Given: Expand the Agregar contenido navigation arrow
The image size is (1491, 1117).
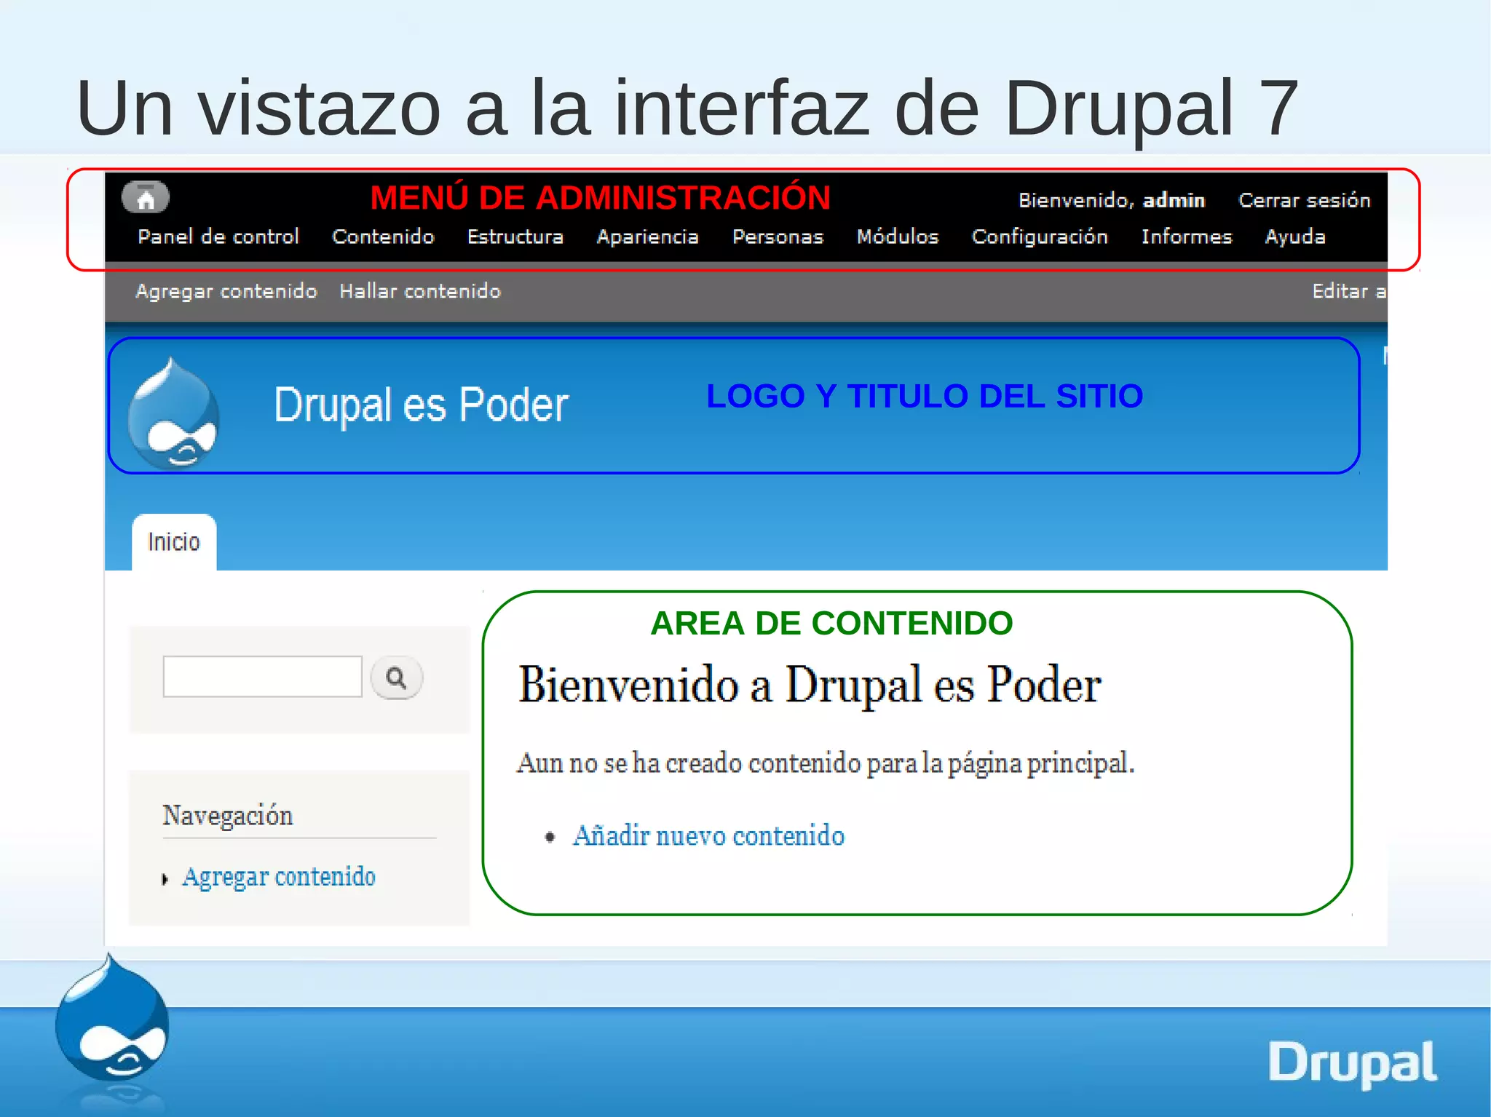Looking at the screenshot, I should [165, 879].
